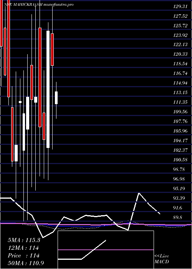Click the 116.74 price axis label
This screenshot has height=269, width=192.
[x=180, y=73]
